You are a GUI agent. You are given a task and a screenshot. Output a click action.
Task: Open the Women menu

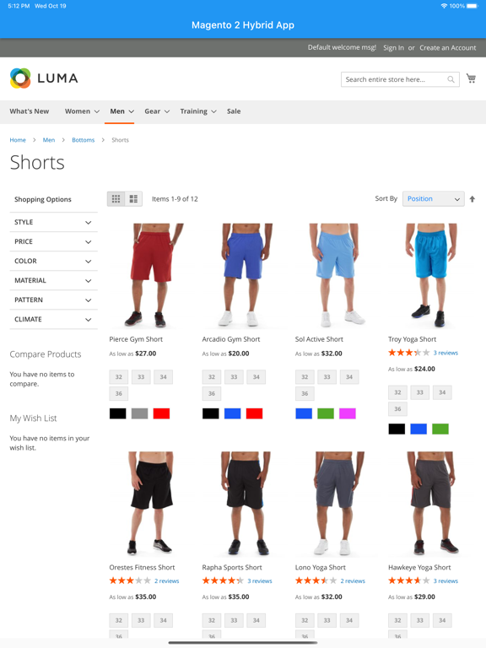click(82, 111)
